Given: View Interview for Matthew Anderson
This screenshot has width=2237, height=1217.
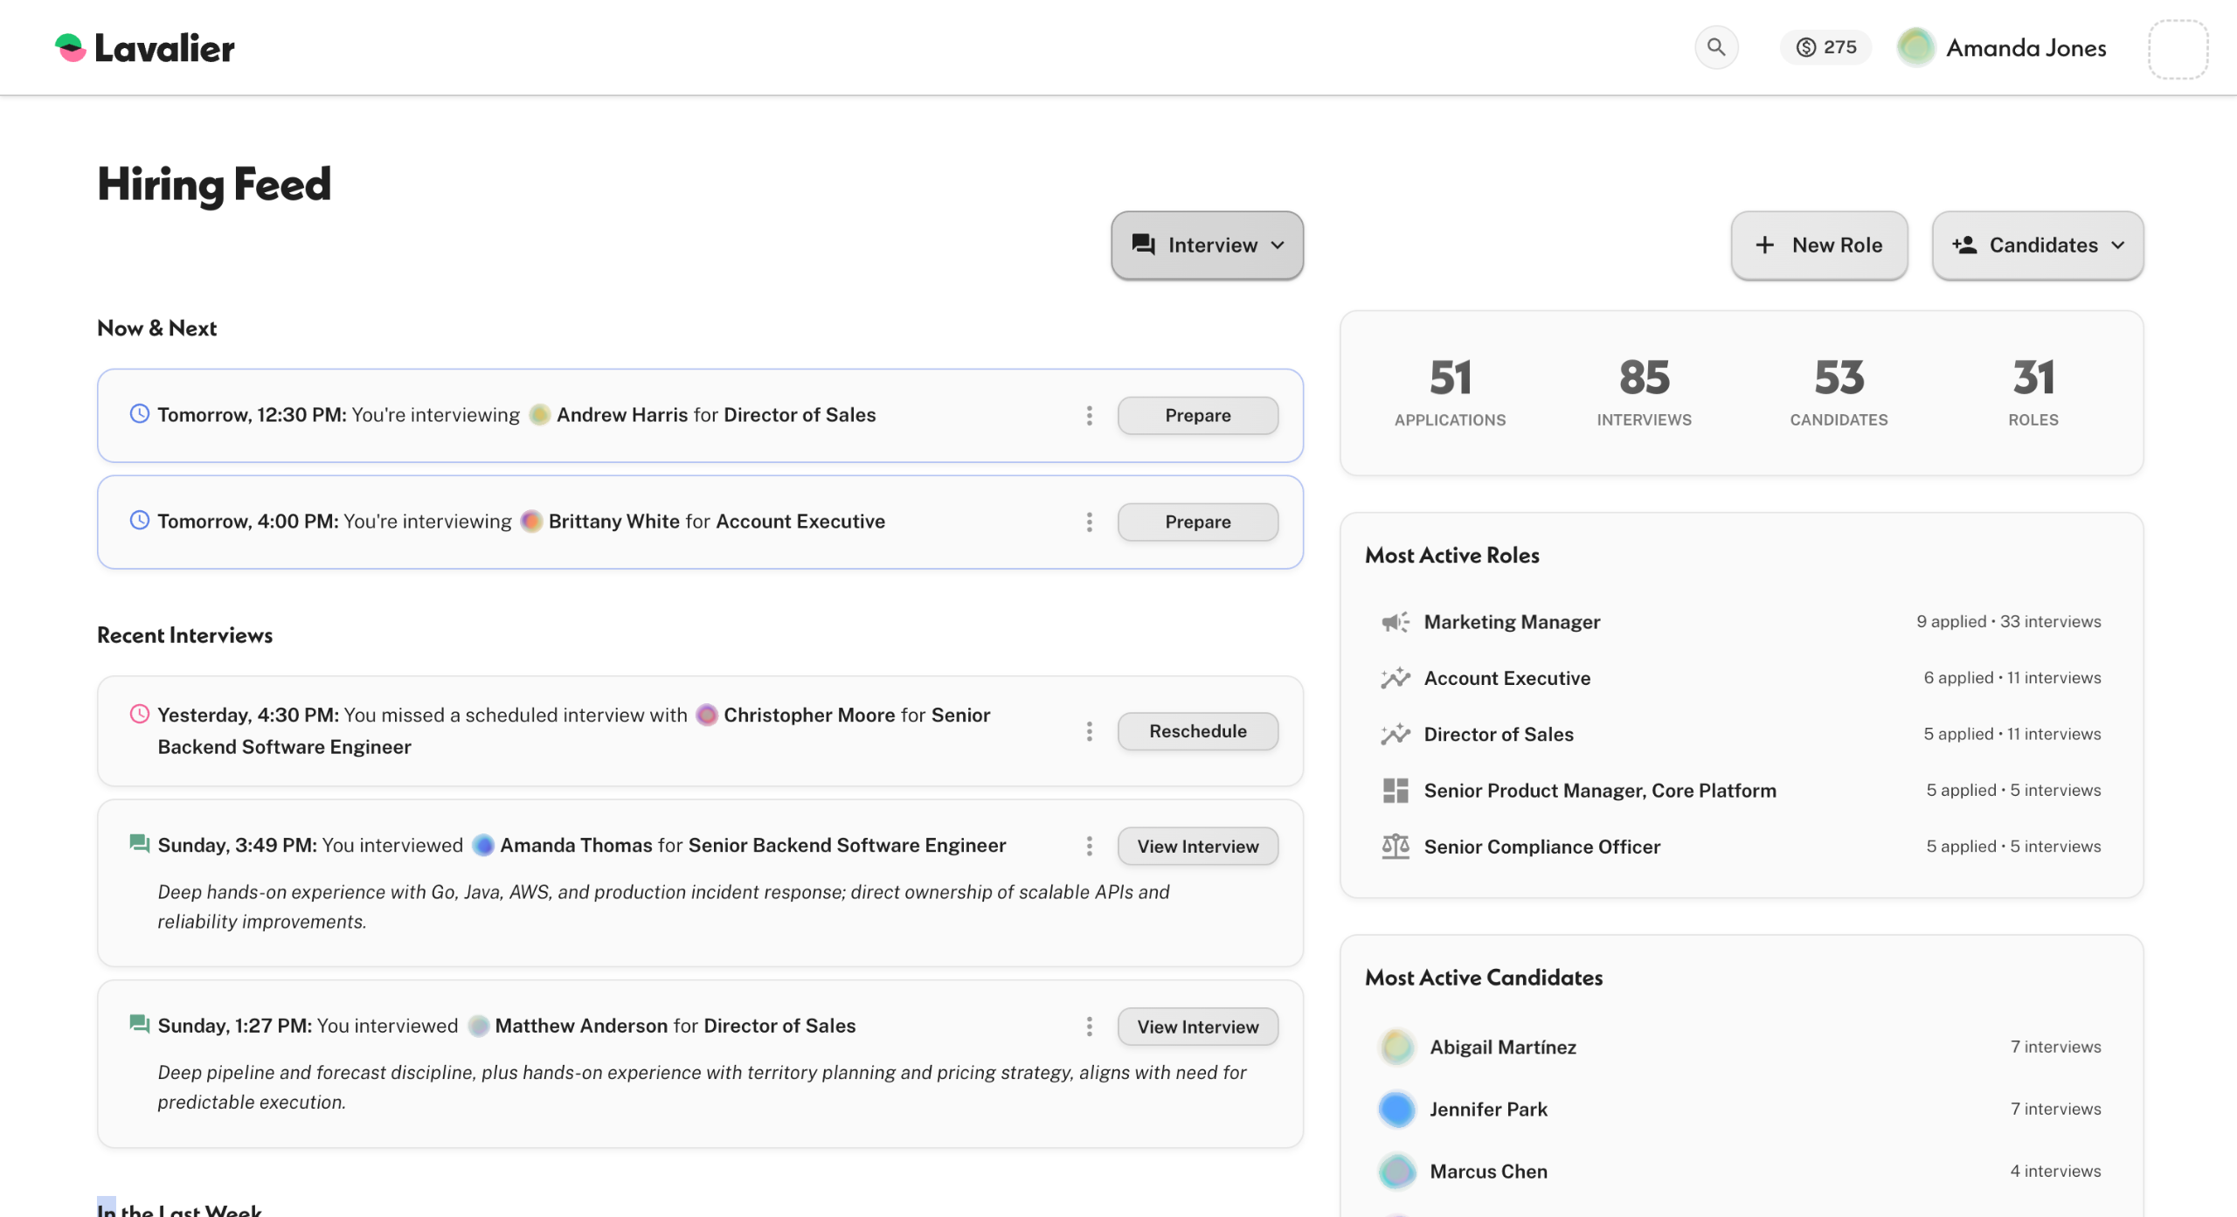Looking at the screenshot, I should pyautogui.click(x=1197, y=1027).
